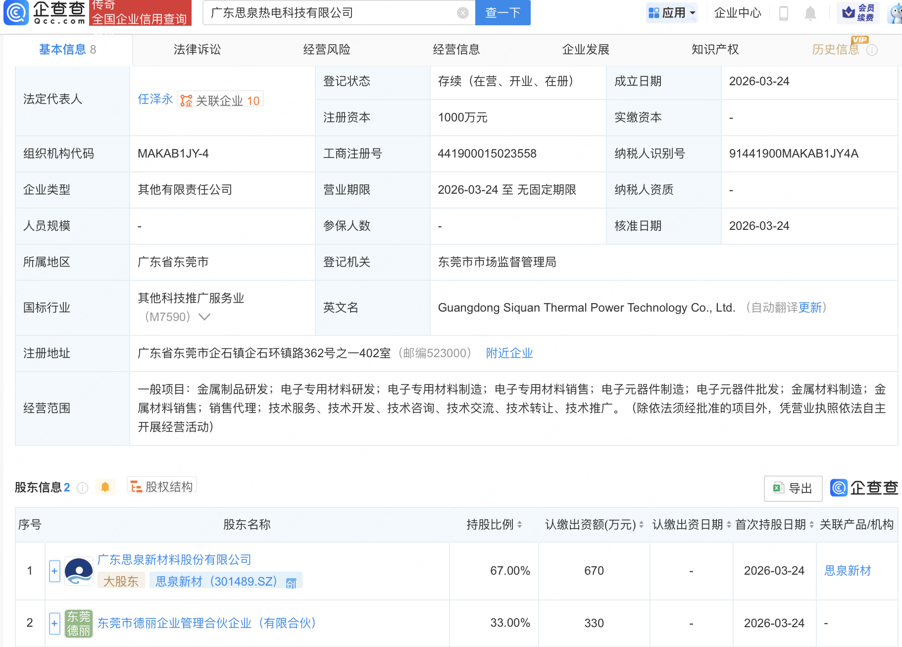Click the 查一下 search button
The image size is (902, 647).
point(502,13)
